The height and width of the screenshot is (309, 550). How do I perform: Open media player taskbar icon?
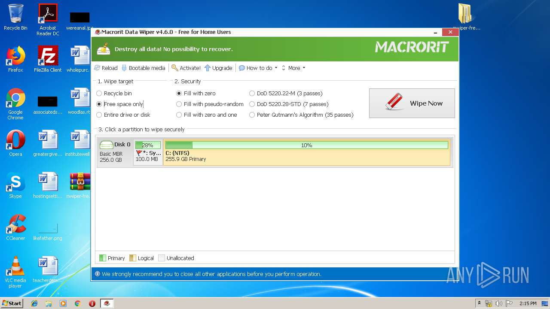pyautogui.click(x=63, y=303)
